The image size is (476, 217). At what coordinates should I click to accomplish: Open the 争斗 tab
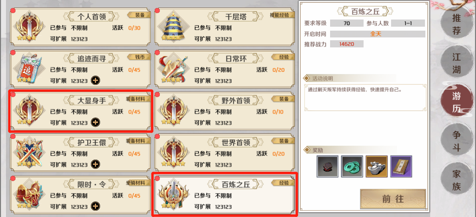(x=456, y=141)
